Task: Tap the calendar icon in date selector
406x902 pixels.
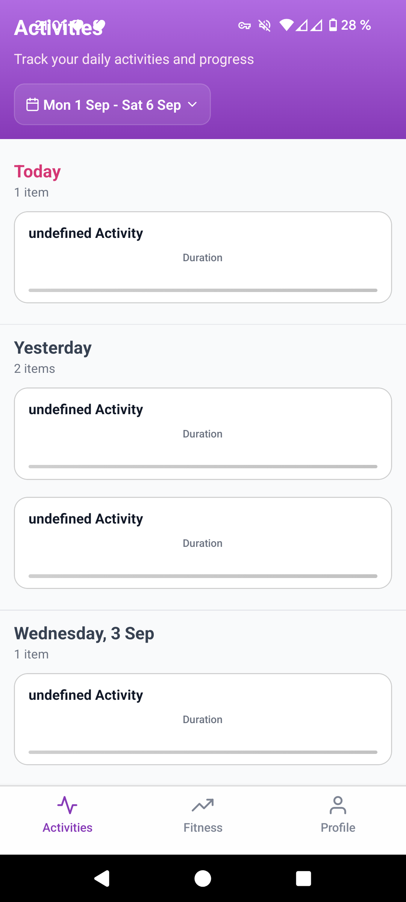Action: click(32, 104)
